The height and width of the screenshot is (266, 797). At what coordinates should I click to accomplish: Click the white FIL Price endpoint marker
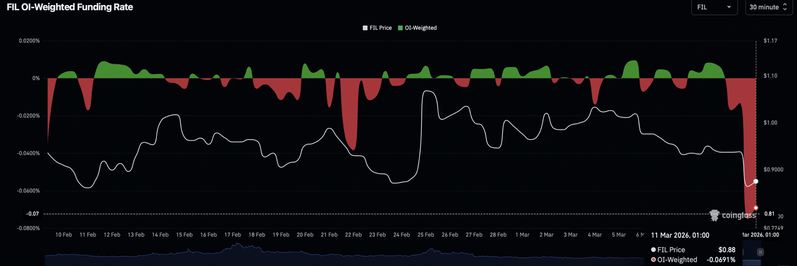[x=756, y=181]
